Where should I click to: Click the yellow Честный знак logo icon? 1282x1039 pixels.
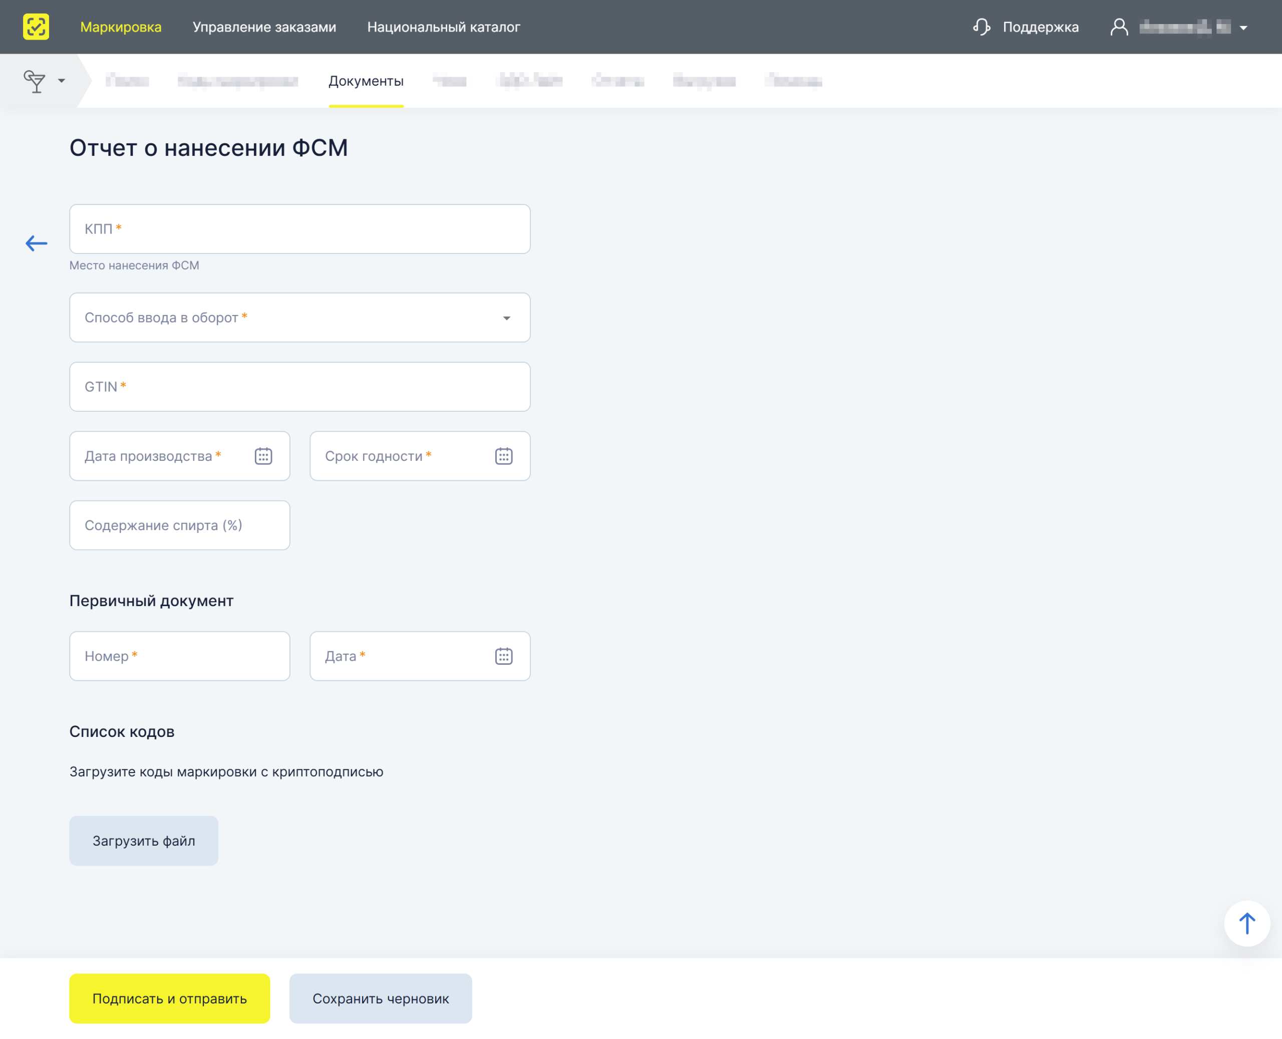tap(36, 27)
